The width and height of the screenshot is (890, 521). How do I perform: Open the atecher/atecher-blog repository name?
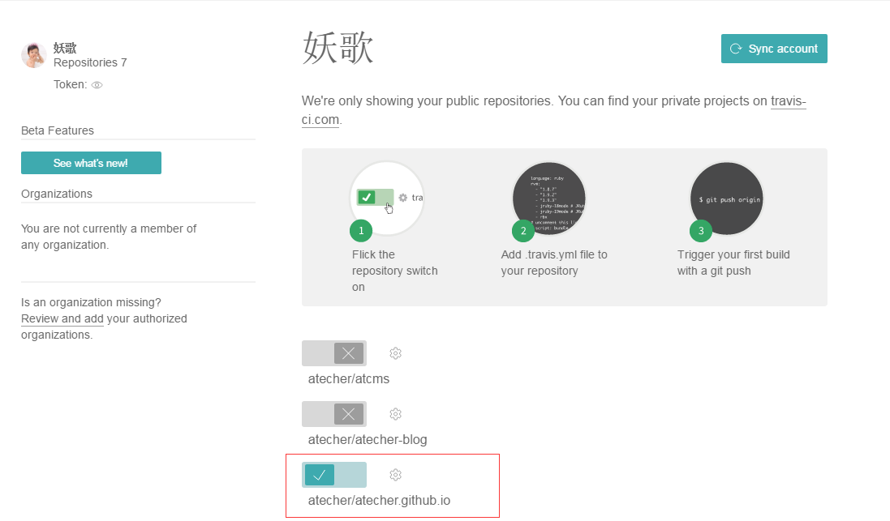[x=368, y=439]
